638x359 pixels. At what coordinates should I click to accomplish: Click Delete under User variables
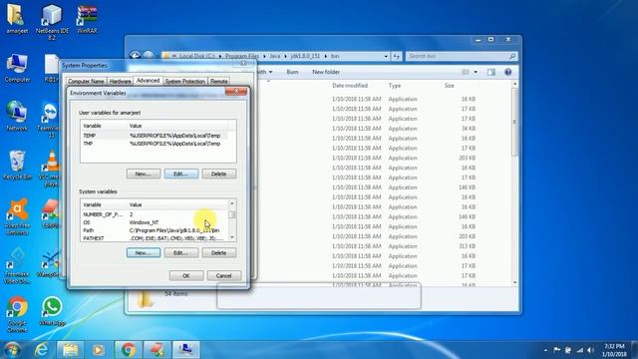[x=219, y=174]
